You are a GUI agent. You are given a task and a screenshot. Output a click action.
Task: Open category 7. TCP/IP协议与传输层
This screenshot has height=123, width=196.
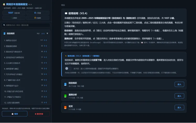26,74
